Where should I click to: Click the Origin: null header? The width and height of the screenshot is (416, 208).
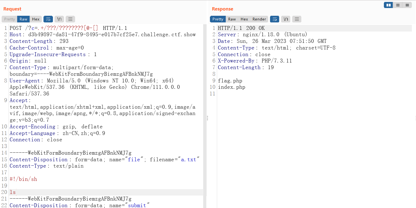point(28,61)
